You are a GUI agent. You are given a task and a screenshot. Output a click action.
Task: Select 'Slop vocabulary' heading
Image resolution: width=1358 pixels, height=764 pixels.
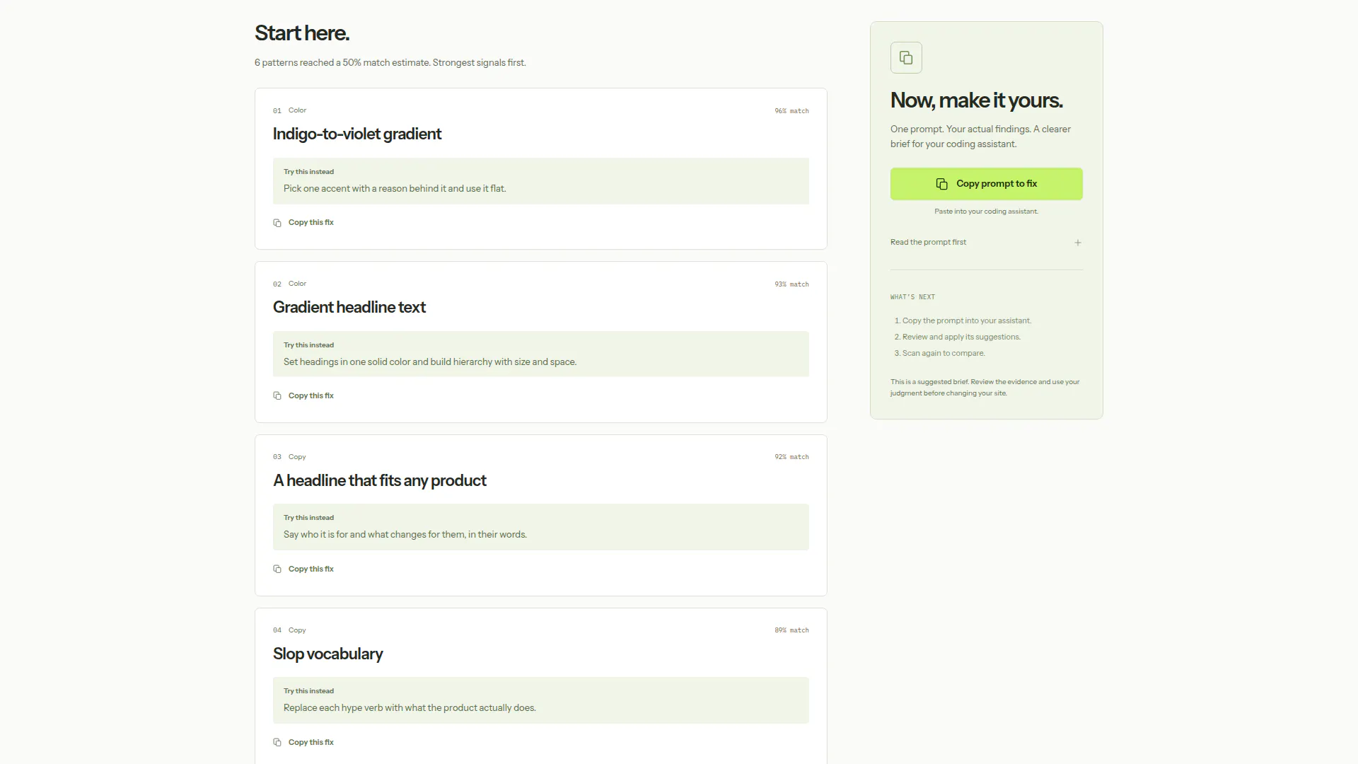328,654
